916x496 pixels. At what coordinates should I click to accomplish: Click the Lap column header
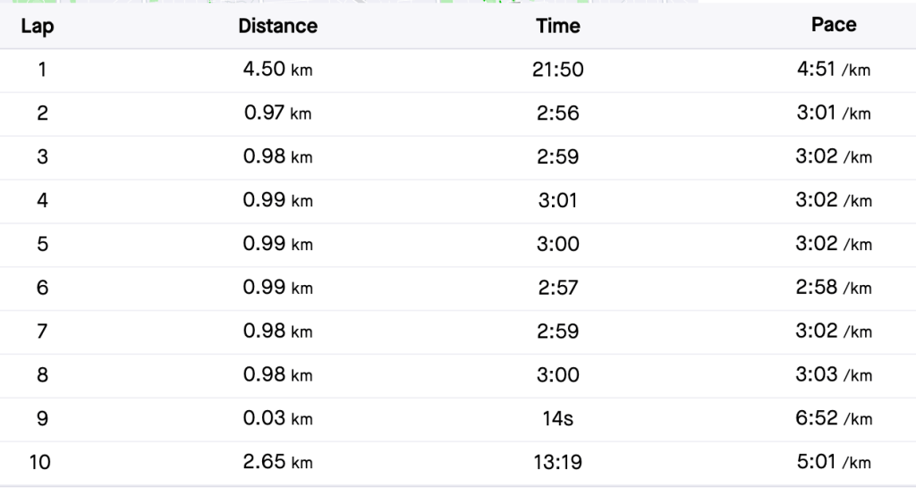point(38,26)
